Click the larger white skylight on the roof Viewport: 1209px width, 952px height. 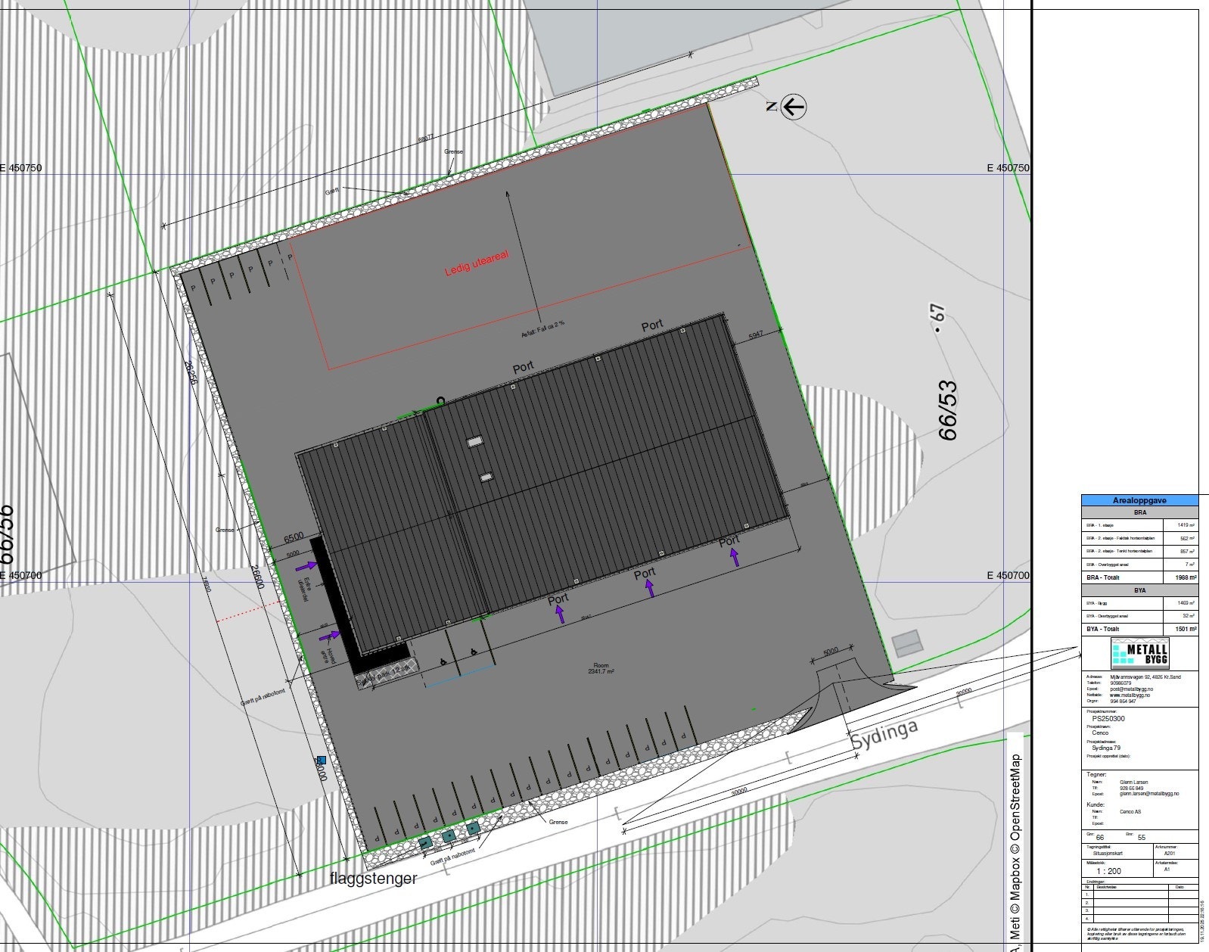pos(474,441)
